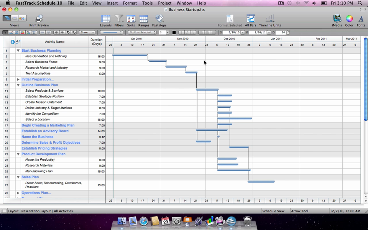Screen dimensions: 368x230
Task: Switch to the Schedule view icon
Action: pyautogui.click(x=7, y=18)
